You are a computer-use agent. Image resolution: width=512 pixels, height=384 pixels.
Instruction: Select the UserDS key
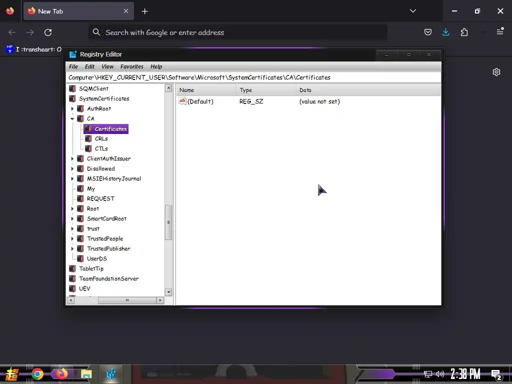pyautogui.click(x=97, y=258)
